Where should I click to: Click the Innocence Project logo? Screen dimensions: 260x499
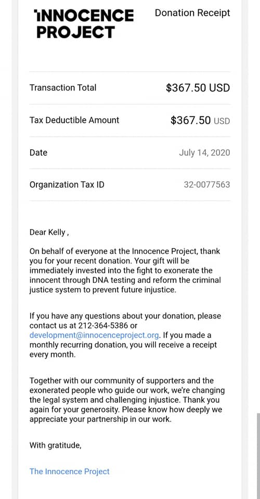tap(84, 24)
